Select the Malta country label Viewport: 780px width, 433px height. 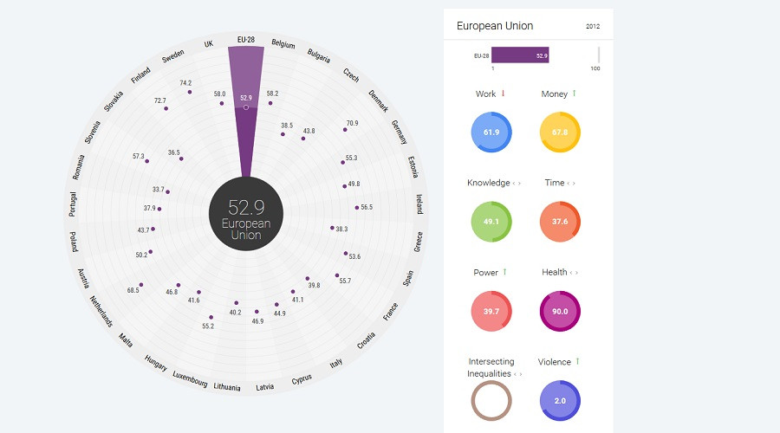(x=126, y=340)
